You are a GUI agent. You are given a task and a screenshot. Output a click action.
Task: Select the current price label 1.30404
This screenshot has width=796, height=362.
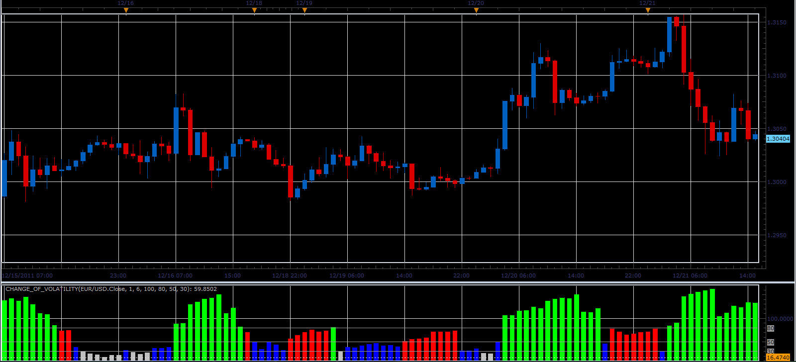click(778, 139)
